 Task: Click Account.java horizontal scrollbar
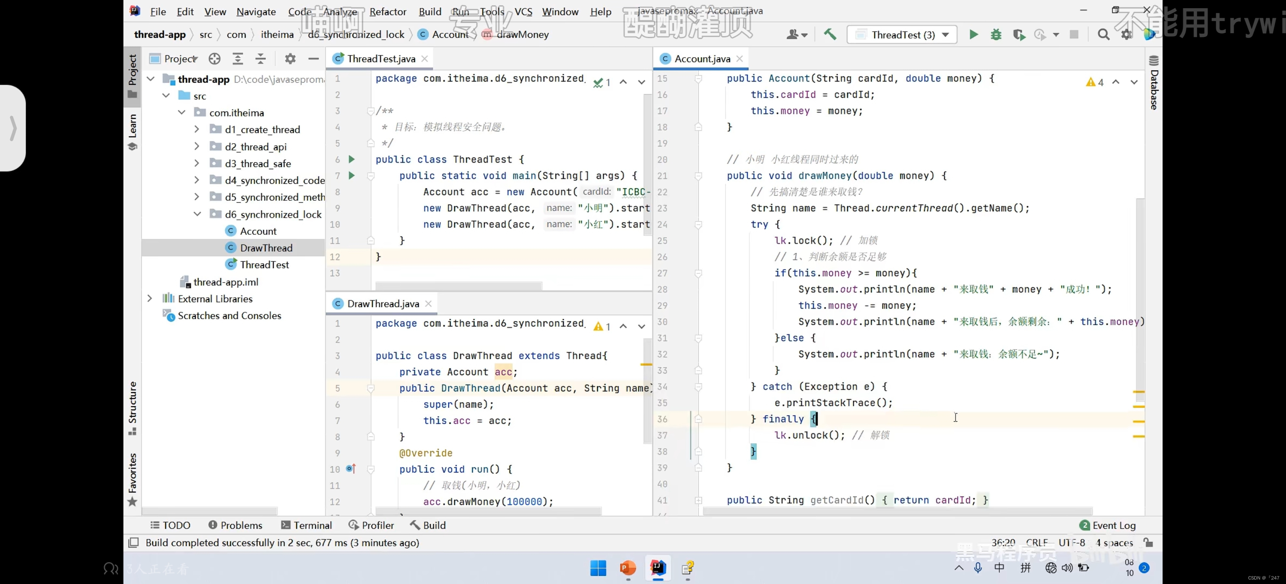pyautogui.click(x=897, y=511)
